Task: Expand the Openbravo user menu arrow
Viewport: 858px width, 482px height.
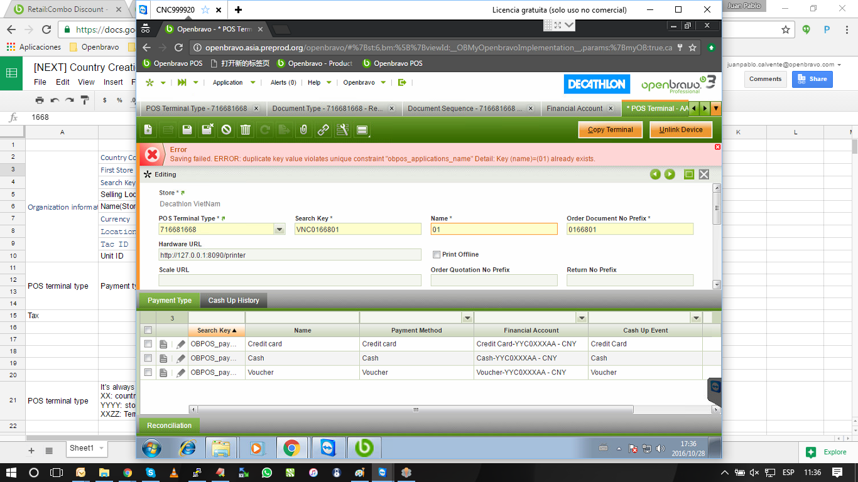Action: point(383,82)
